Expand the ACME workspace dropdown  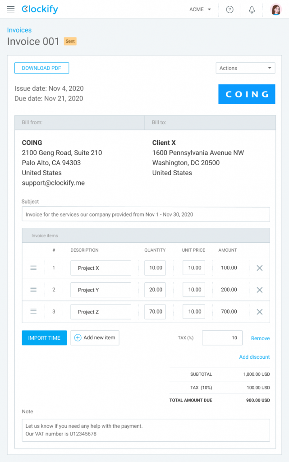[200, 9]
